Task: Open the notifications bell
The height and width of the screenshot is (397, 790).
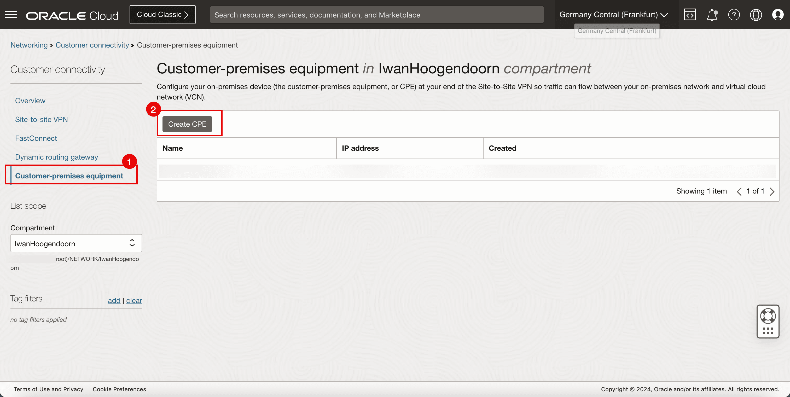Action: click(712, 14)
